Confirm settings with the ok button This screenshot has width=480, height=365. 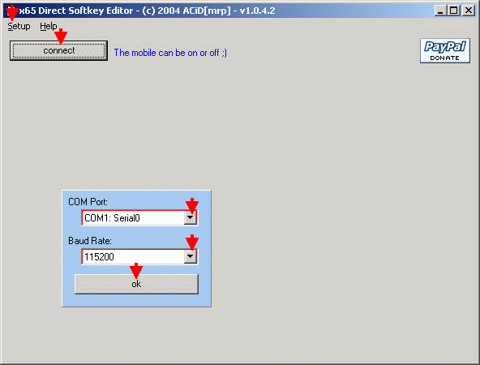point(136,284)
